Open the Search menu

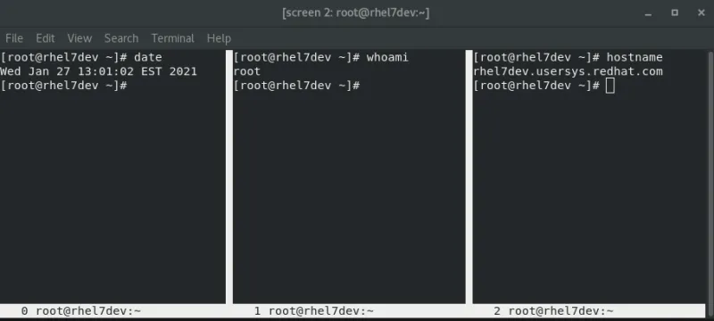(x=121, y=38)
